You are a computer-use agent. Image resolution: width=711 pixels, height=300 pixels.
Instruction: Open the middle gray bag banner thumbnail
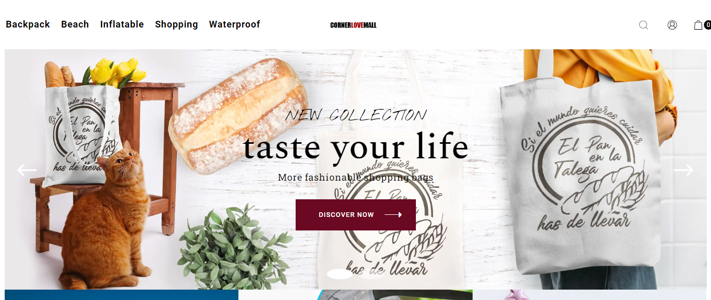[355, 295]
